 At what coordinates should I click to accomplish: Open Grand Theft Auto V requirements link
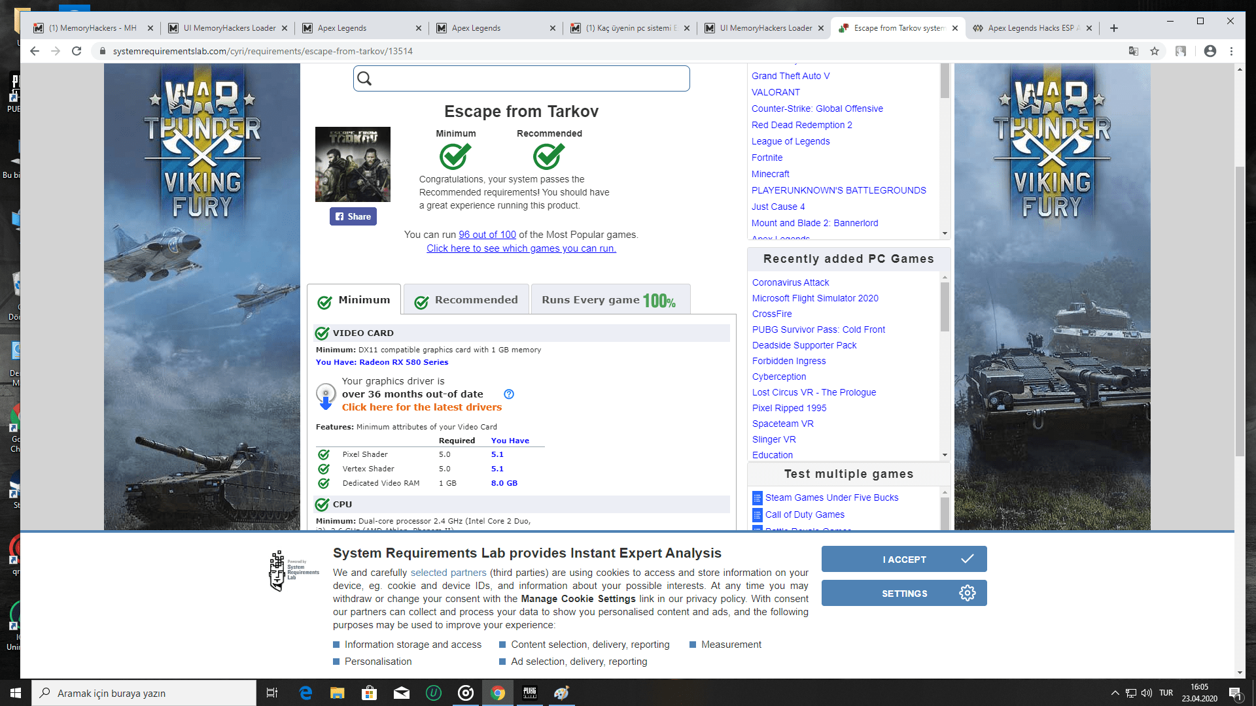[x=790, y=76]
